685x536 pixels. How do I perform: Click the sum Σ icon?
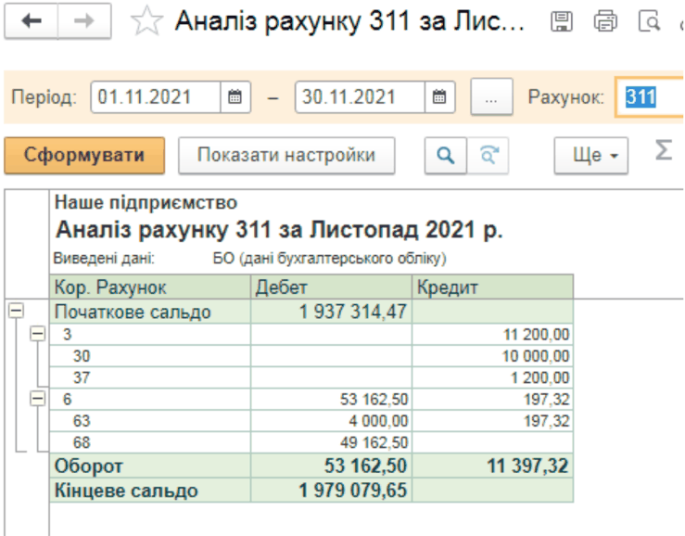(663, 151)
